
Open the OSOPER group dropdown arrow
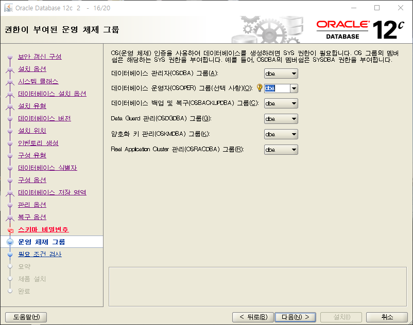pyautogui.click(x=294, y=88)
